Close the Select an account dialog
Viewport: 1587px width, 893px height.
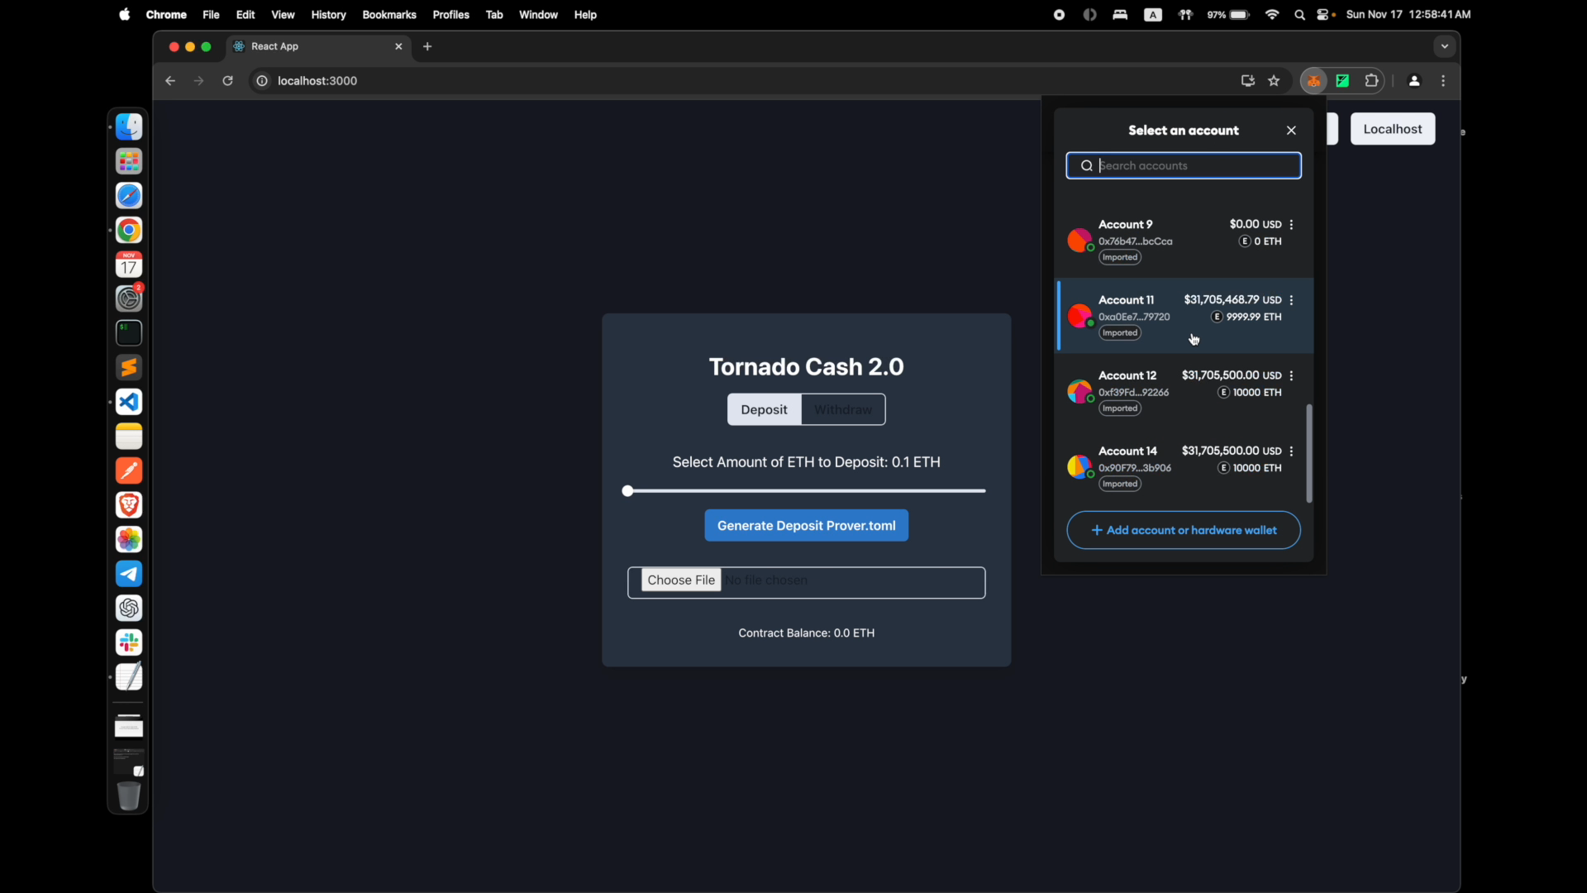[x=1291, y=131]
